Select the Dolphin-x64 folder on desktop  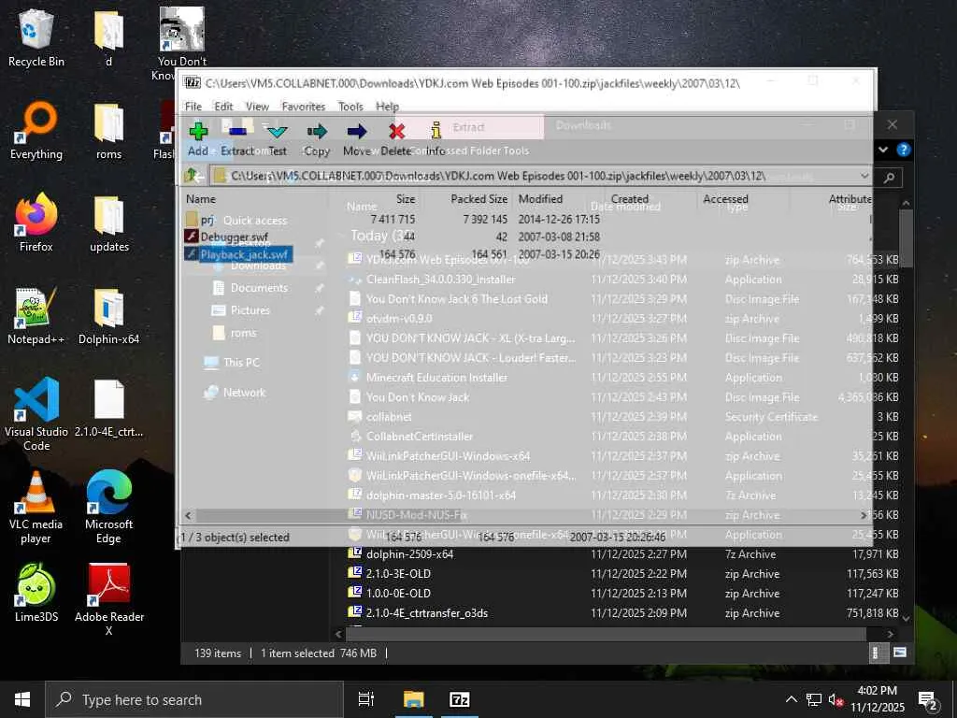point(108,316)
